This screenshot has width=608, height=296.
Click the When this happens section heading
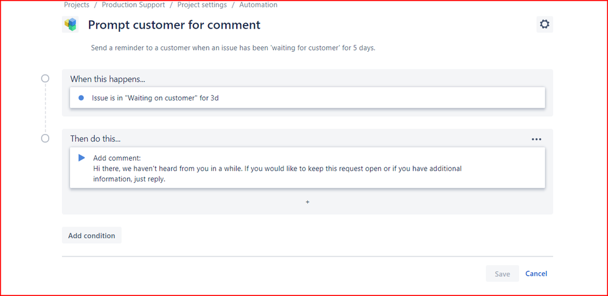pos(107,79)
